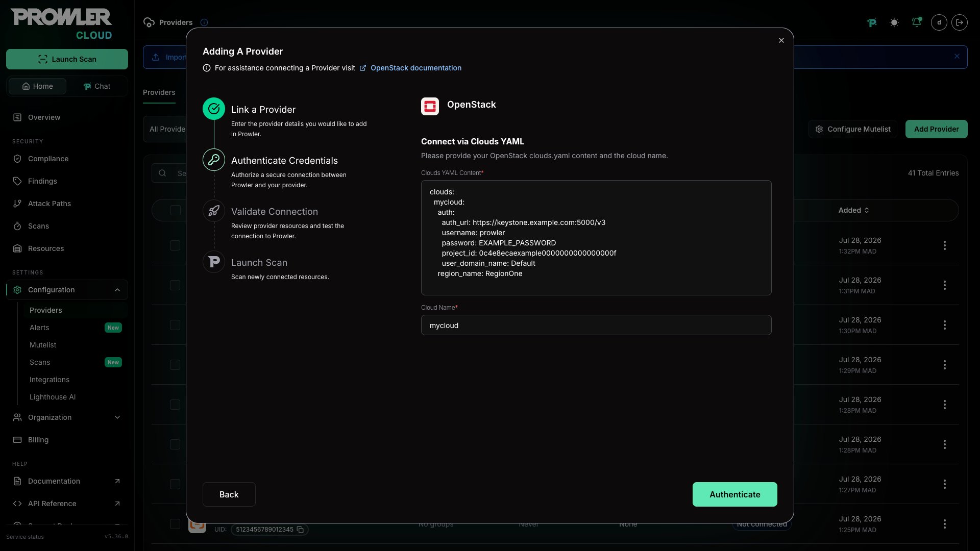Close the Adding A Provider dialog
Image resolution: width=980 pixels, height=551 pixels.
781,40
